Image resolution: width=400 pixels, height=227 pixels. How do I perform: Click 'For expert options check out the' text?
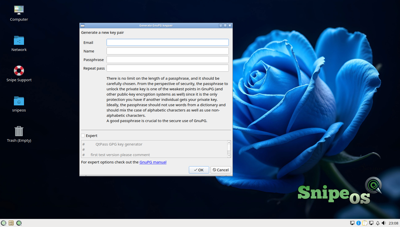point(110,162)
